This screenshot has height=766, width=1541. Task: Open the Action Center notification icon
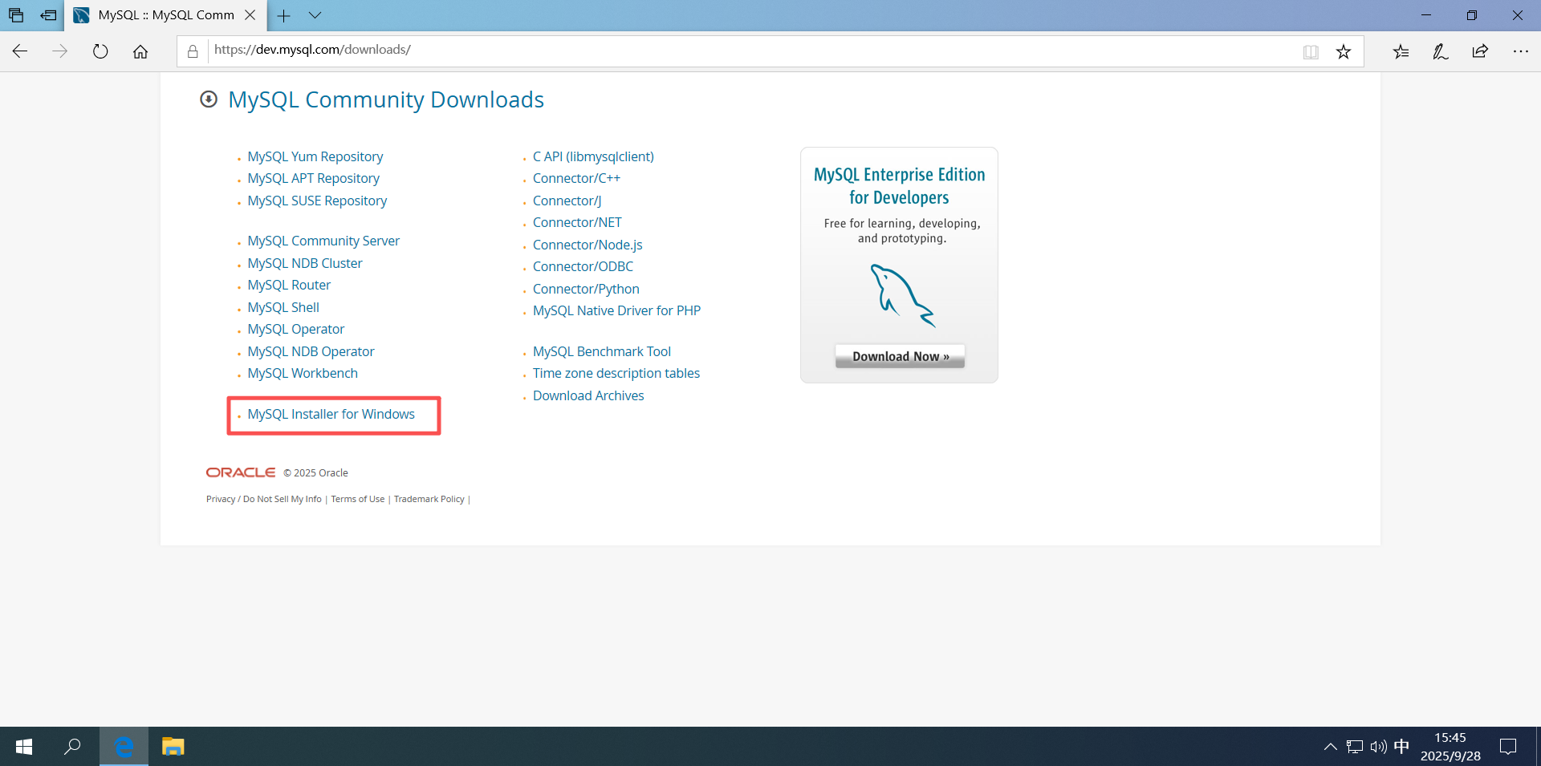1509,747
